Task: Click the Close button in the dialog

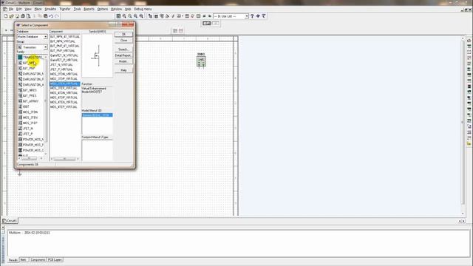Action: pyautogui.click(x=123, y=40)
